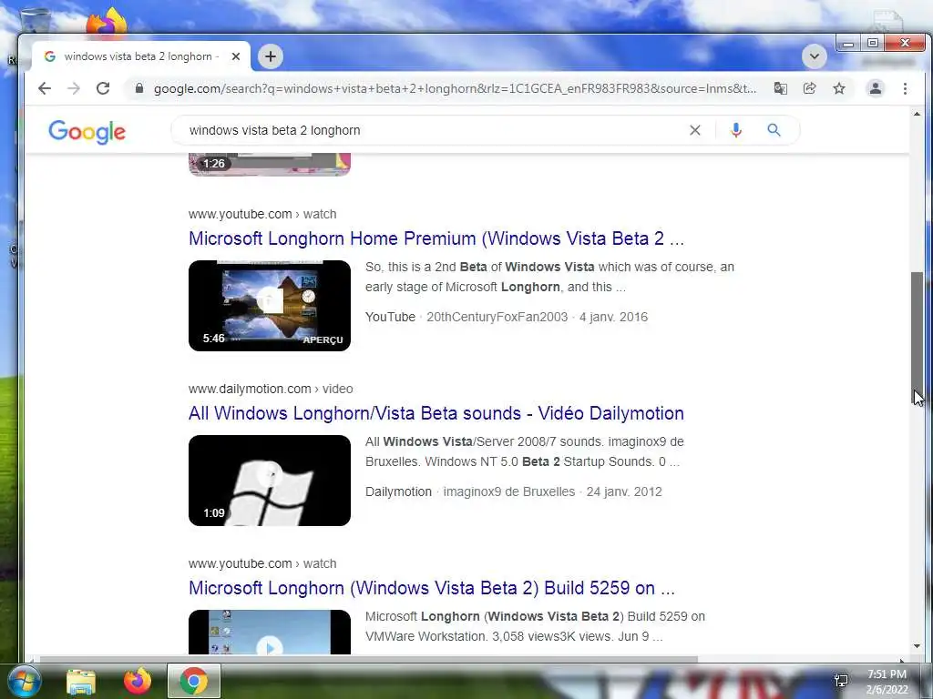Play the 1:09 Dailymotion video thumbnail
This screenshot has height=699, width=933.
(x=270, y=481)
